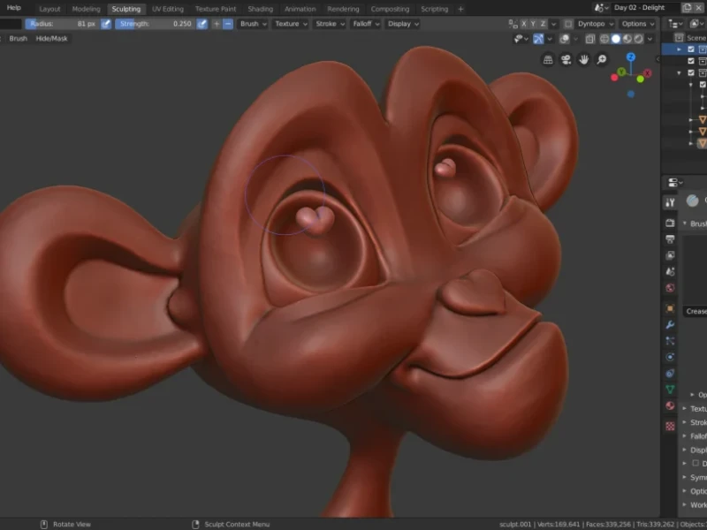Image resolution: width=707 pixels, height=530 pixels.
Task: Toggle X-ray display icon
Action: 589,39
